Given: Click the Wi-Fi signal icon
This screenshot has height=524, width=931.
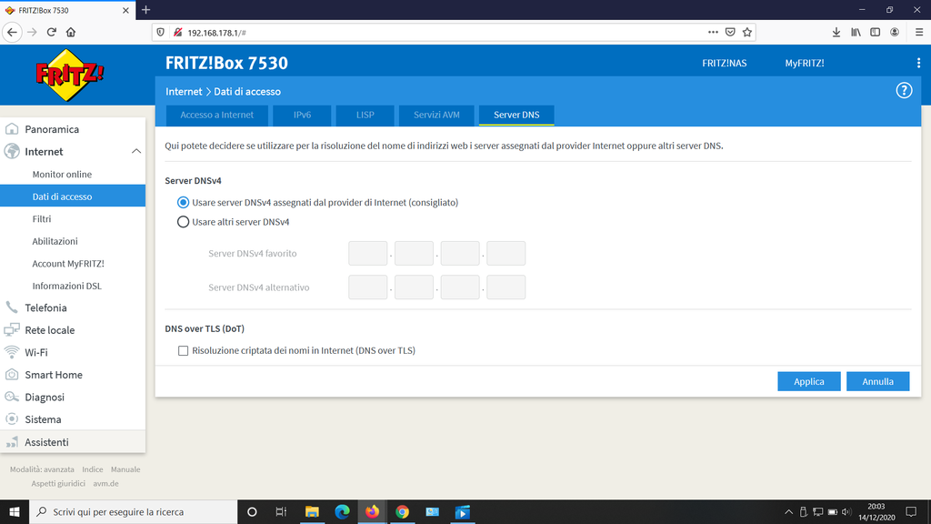Looking at the screenshot, I should 12,352.
